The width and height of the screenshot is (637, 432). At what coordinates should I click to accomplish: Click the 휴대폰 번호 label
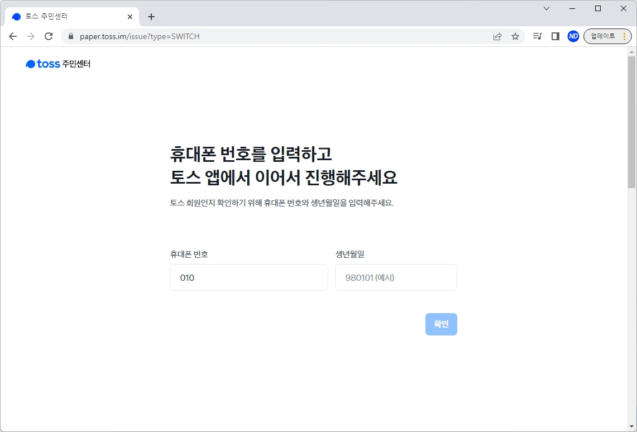(189, 254)
